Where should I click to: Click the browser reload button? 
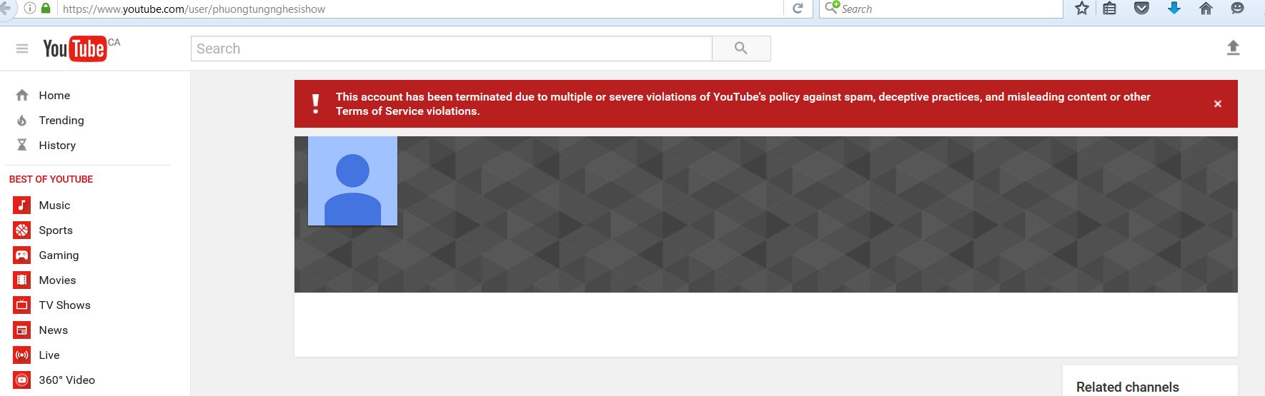[x=798, y=9]
